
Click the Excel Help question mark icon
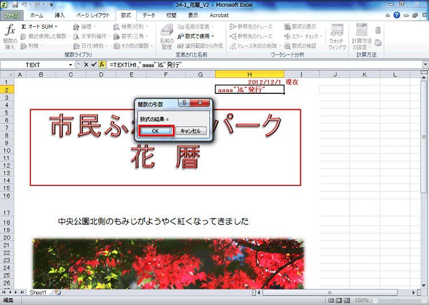click(x=396, y=15)
